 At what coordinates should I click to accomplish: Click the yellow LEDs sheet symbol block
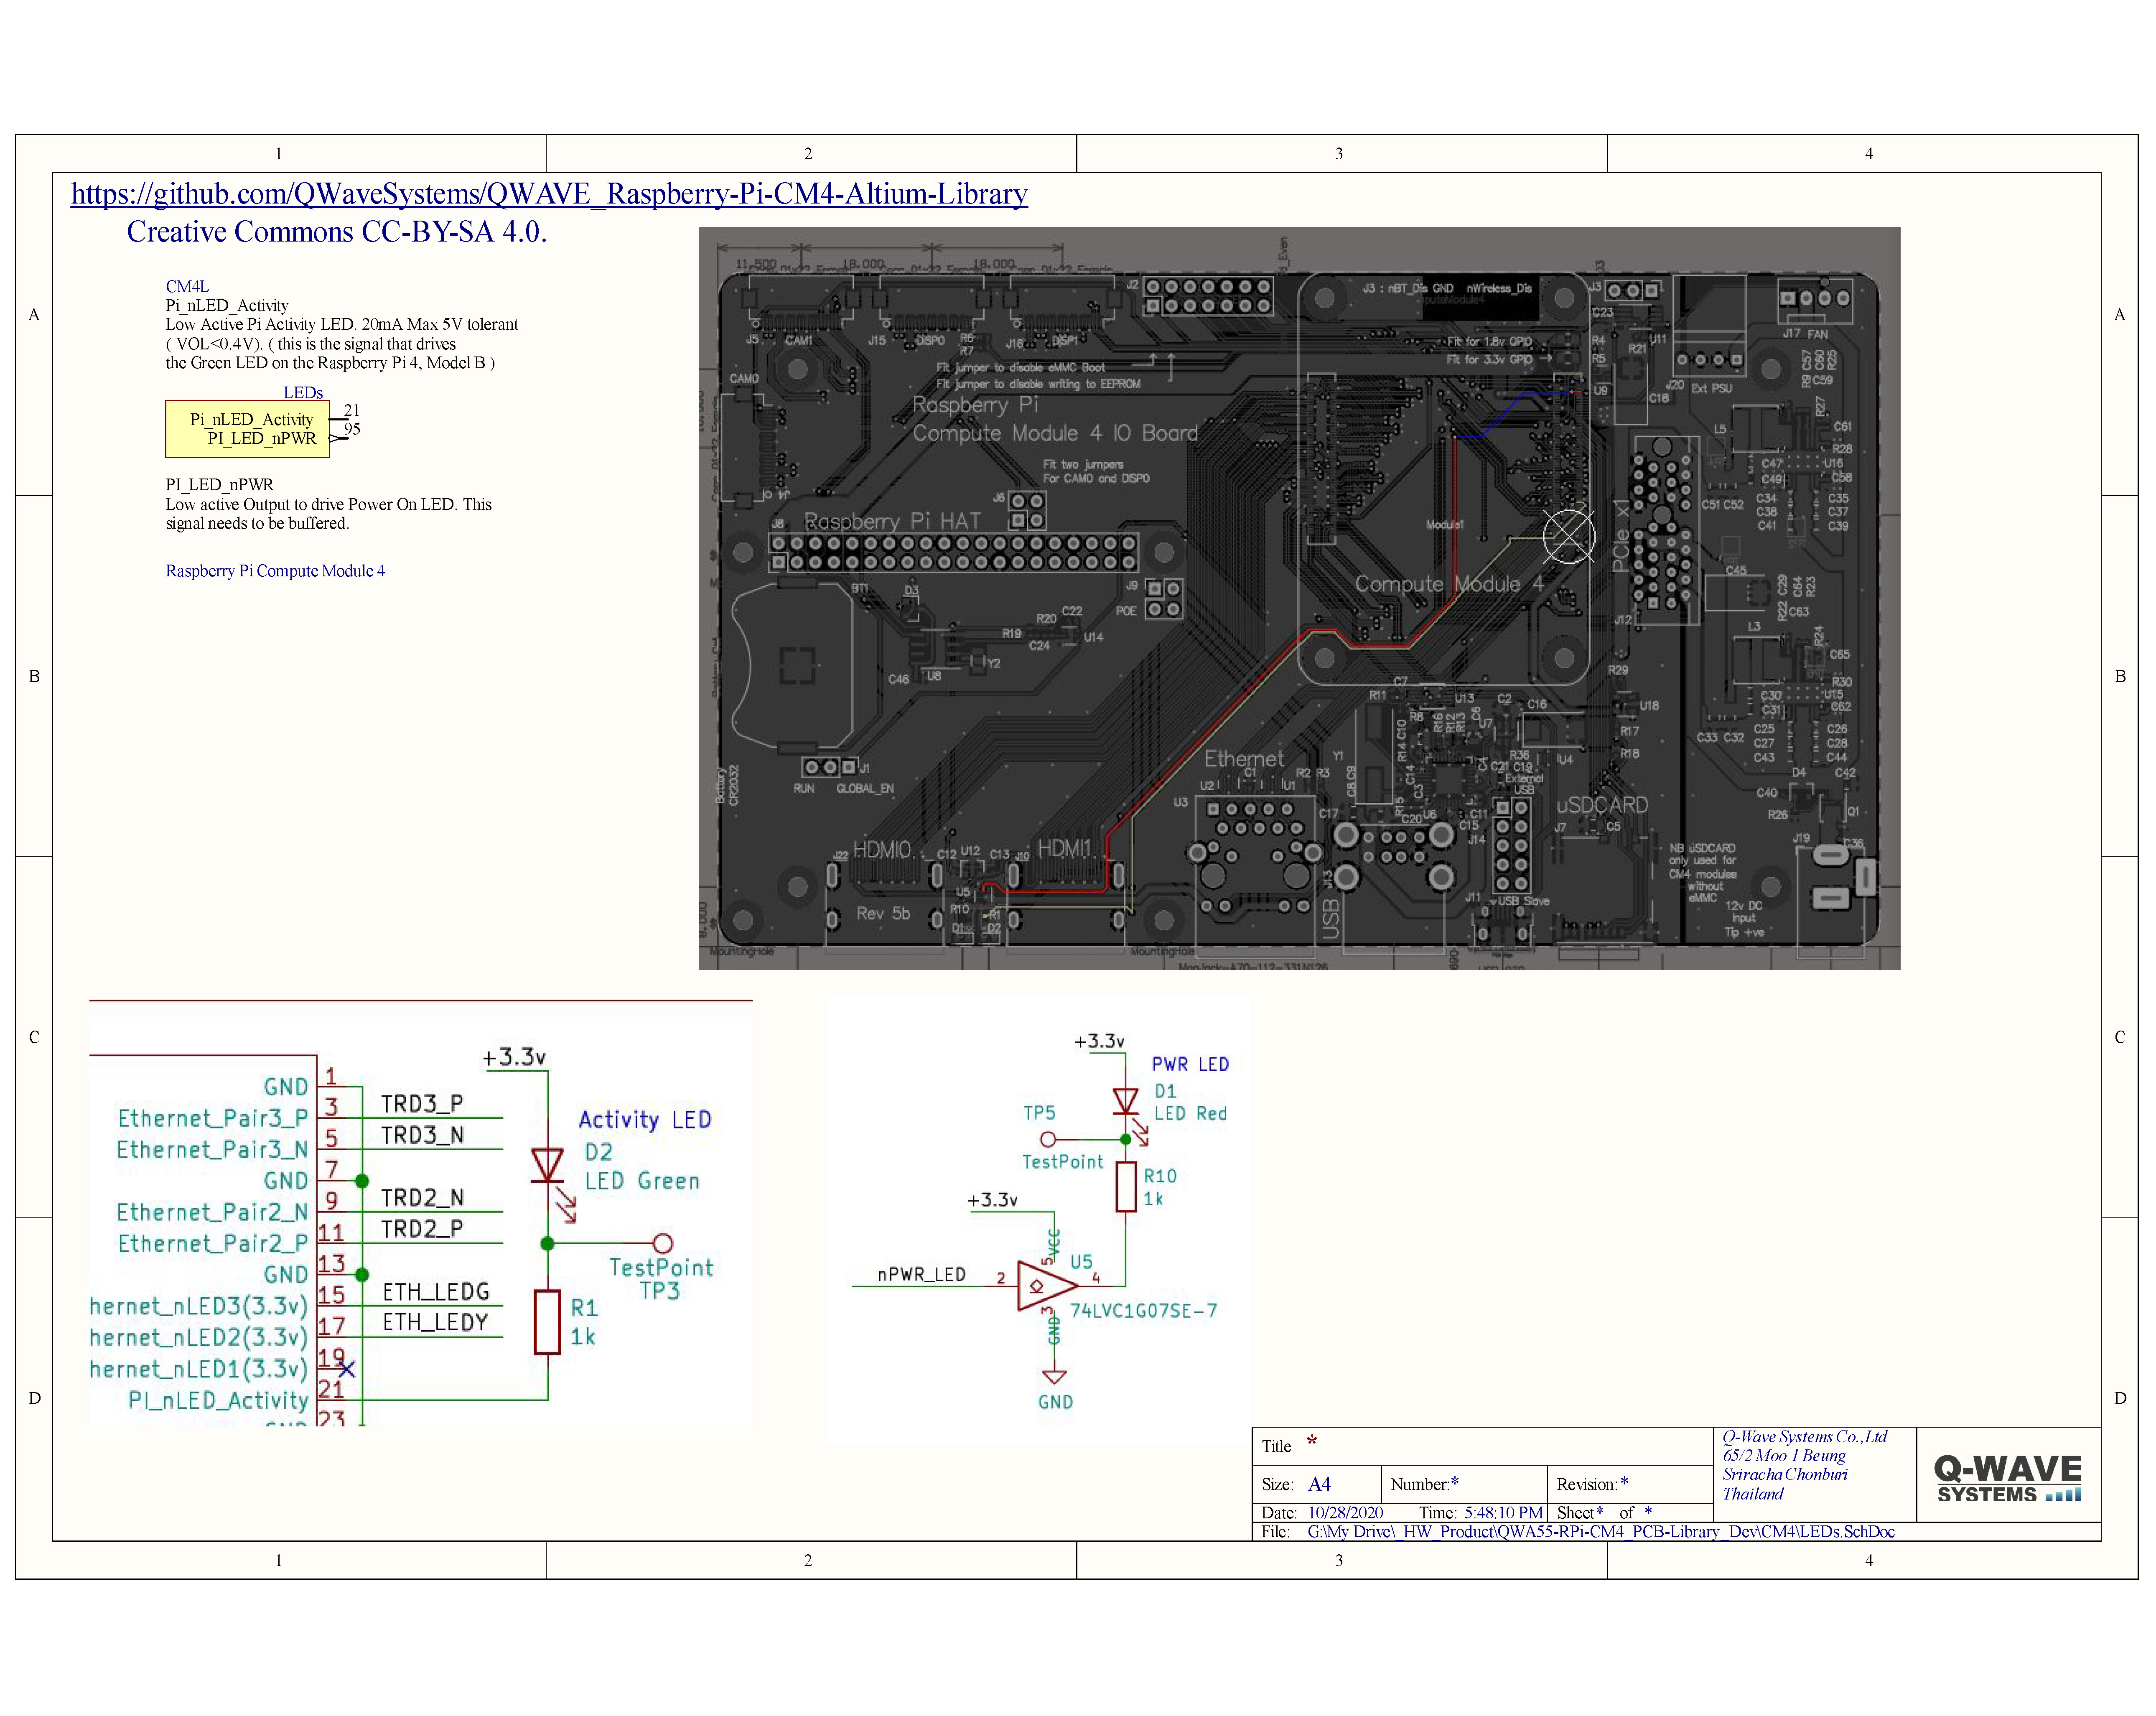[x=247, y=429]
